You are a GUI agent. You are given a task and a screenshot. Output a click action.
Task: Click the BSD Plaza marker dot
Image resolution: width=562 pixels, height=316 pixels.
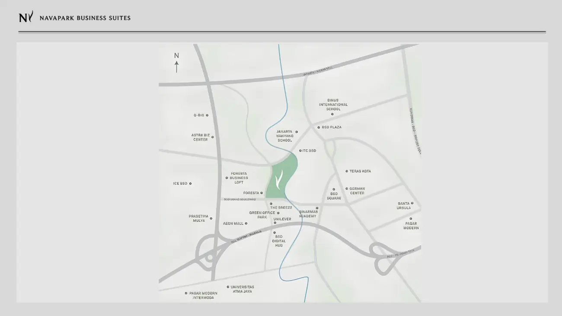319,128
